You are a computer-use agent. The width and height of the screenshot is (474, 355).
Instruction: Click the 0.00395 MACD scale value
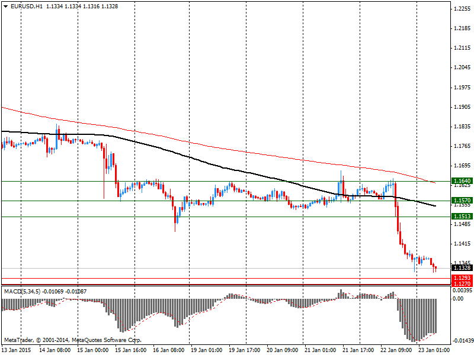pyautogui.click(x=462, y=291)
